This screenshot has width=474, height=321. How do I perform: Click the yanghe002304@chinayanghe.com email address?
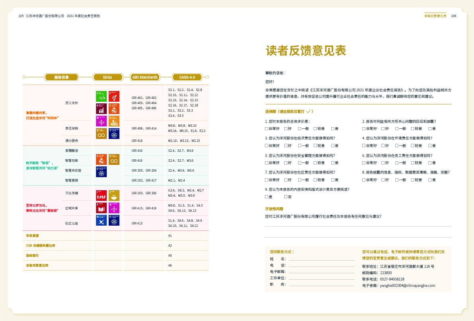(408, 285)
